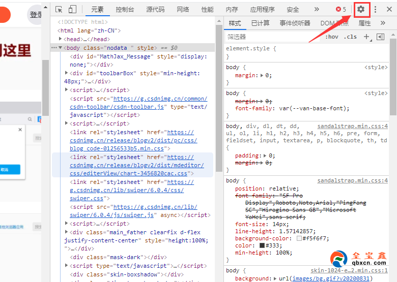Expand the script type=text/javascript node
This screenshot has width=397, height=282.
click(x=66, y=265)
